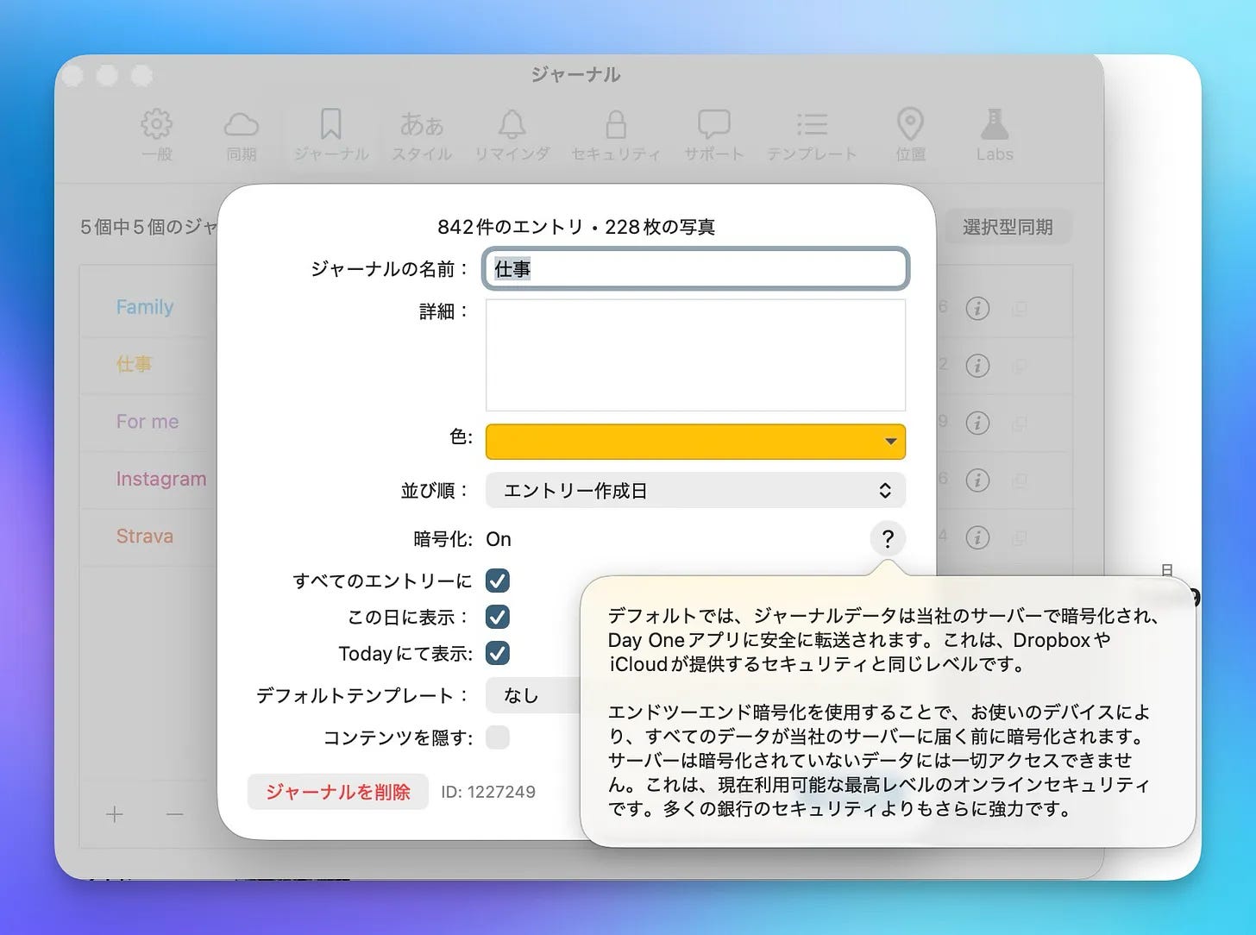
Task: Click the copy icon in Instagram row
Action: point(1019,480)
